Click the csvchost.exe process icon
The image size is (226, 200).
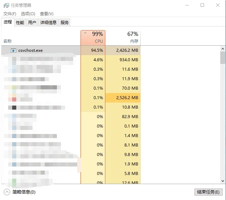pyautogui.click(x=14, y=50)
